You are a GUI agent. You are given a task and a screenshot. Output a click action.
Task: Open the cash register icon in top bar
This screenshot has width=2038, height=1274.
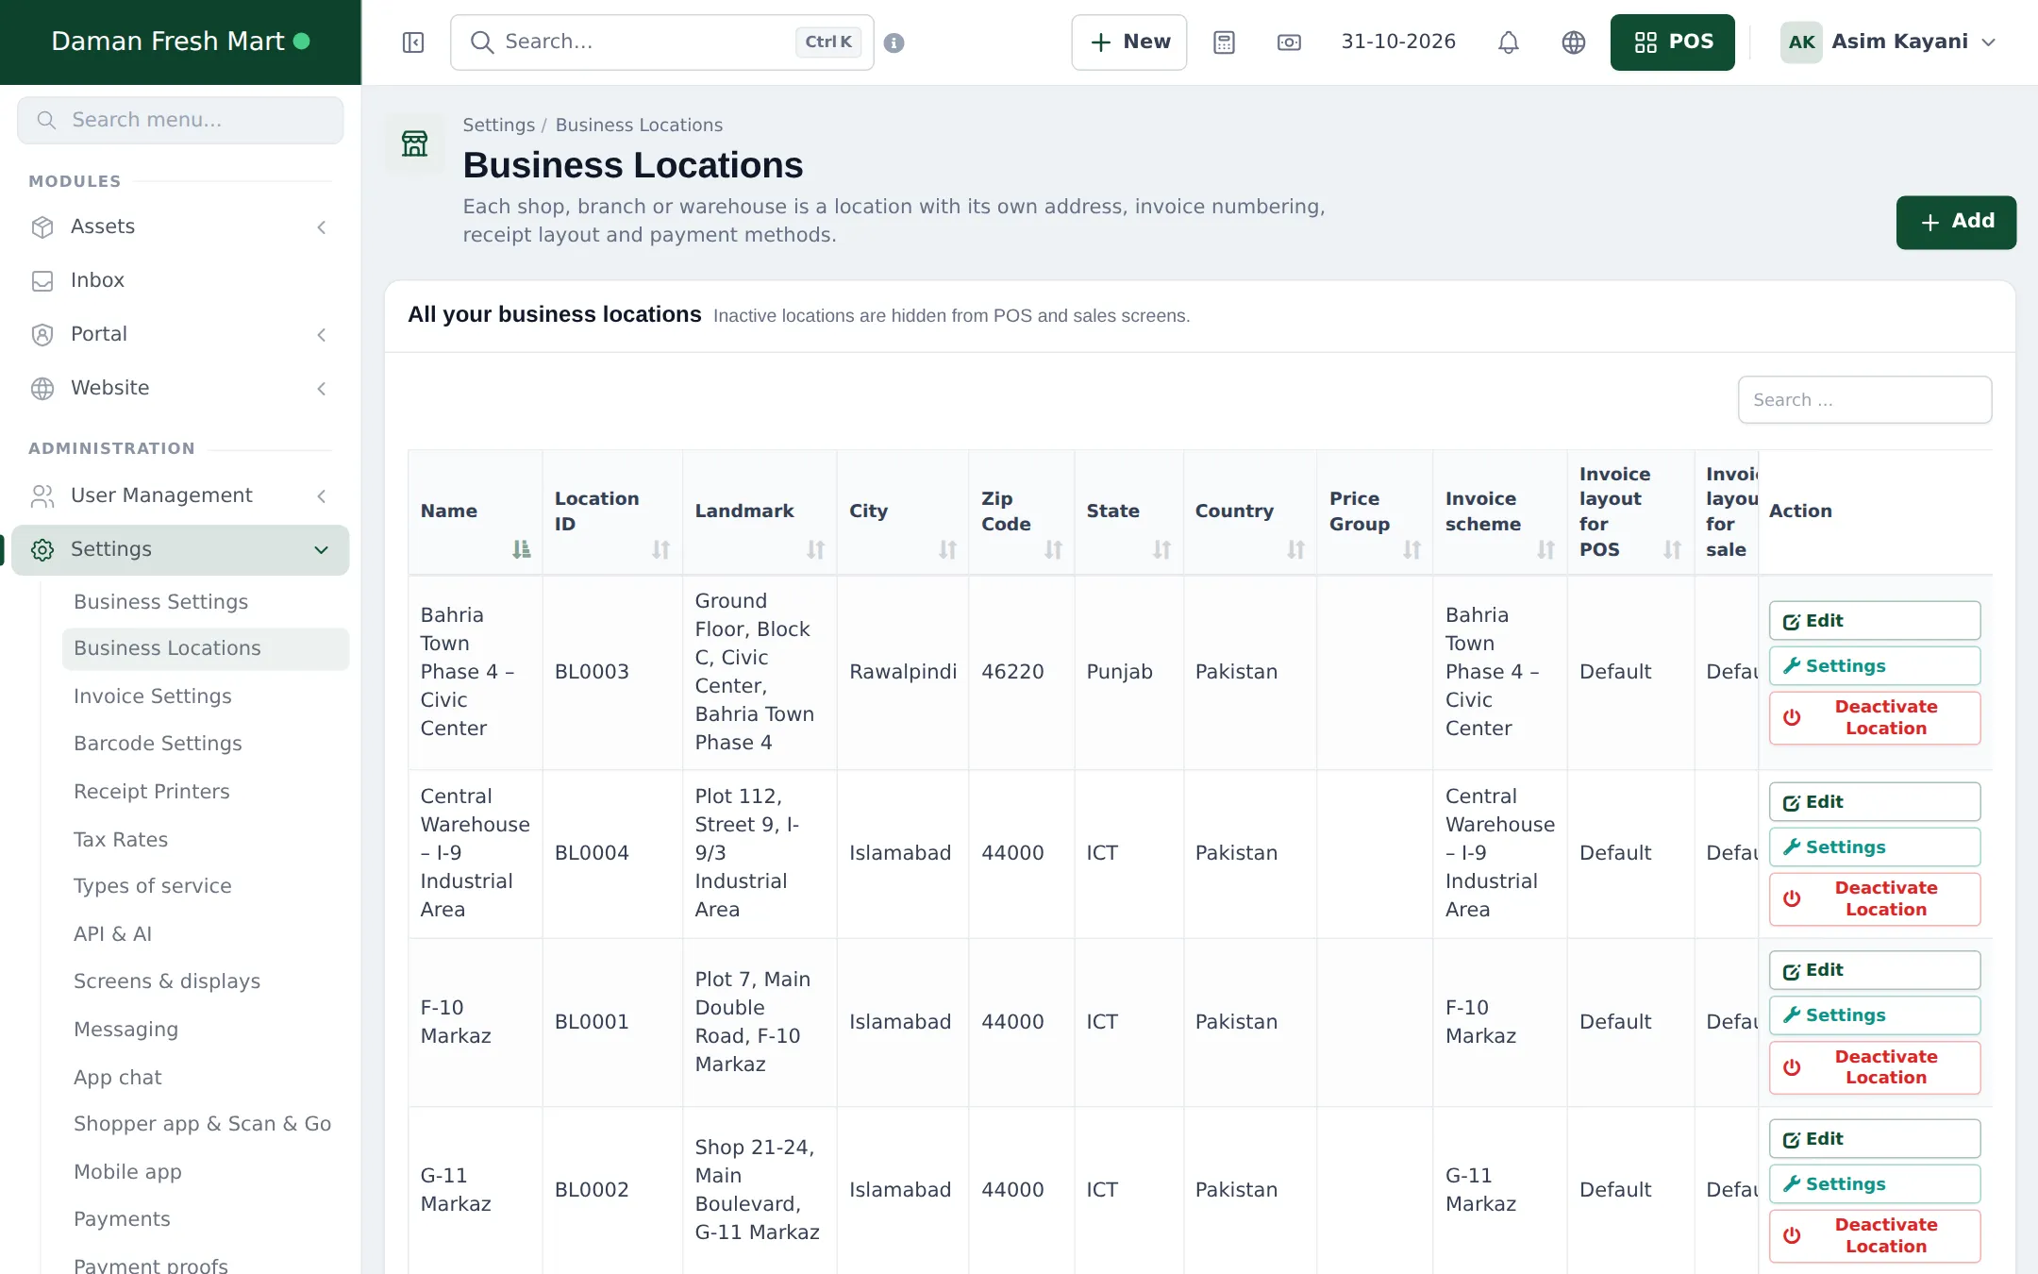coord(1289,42)
